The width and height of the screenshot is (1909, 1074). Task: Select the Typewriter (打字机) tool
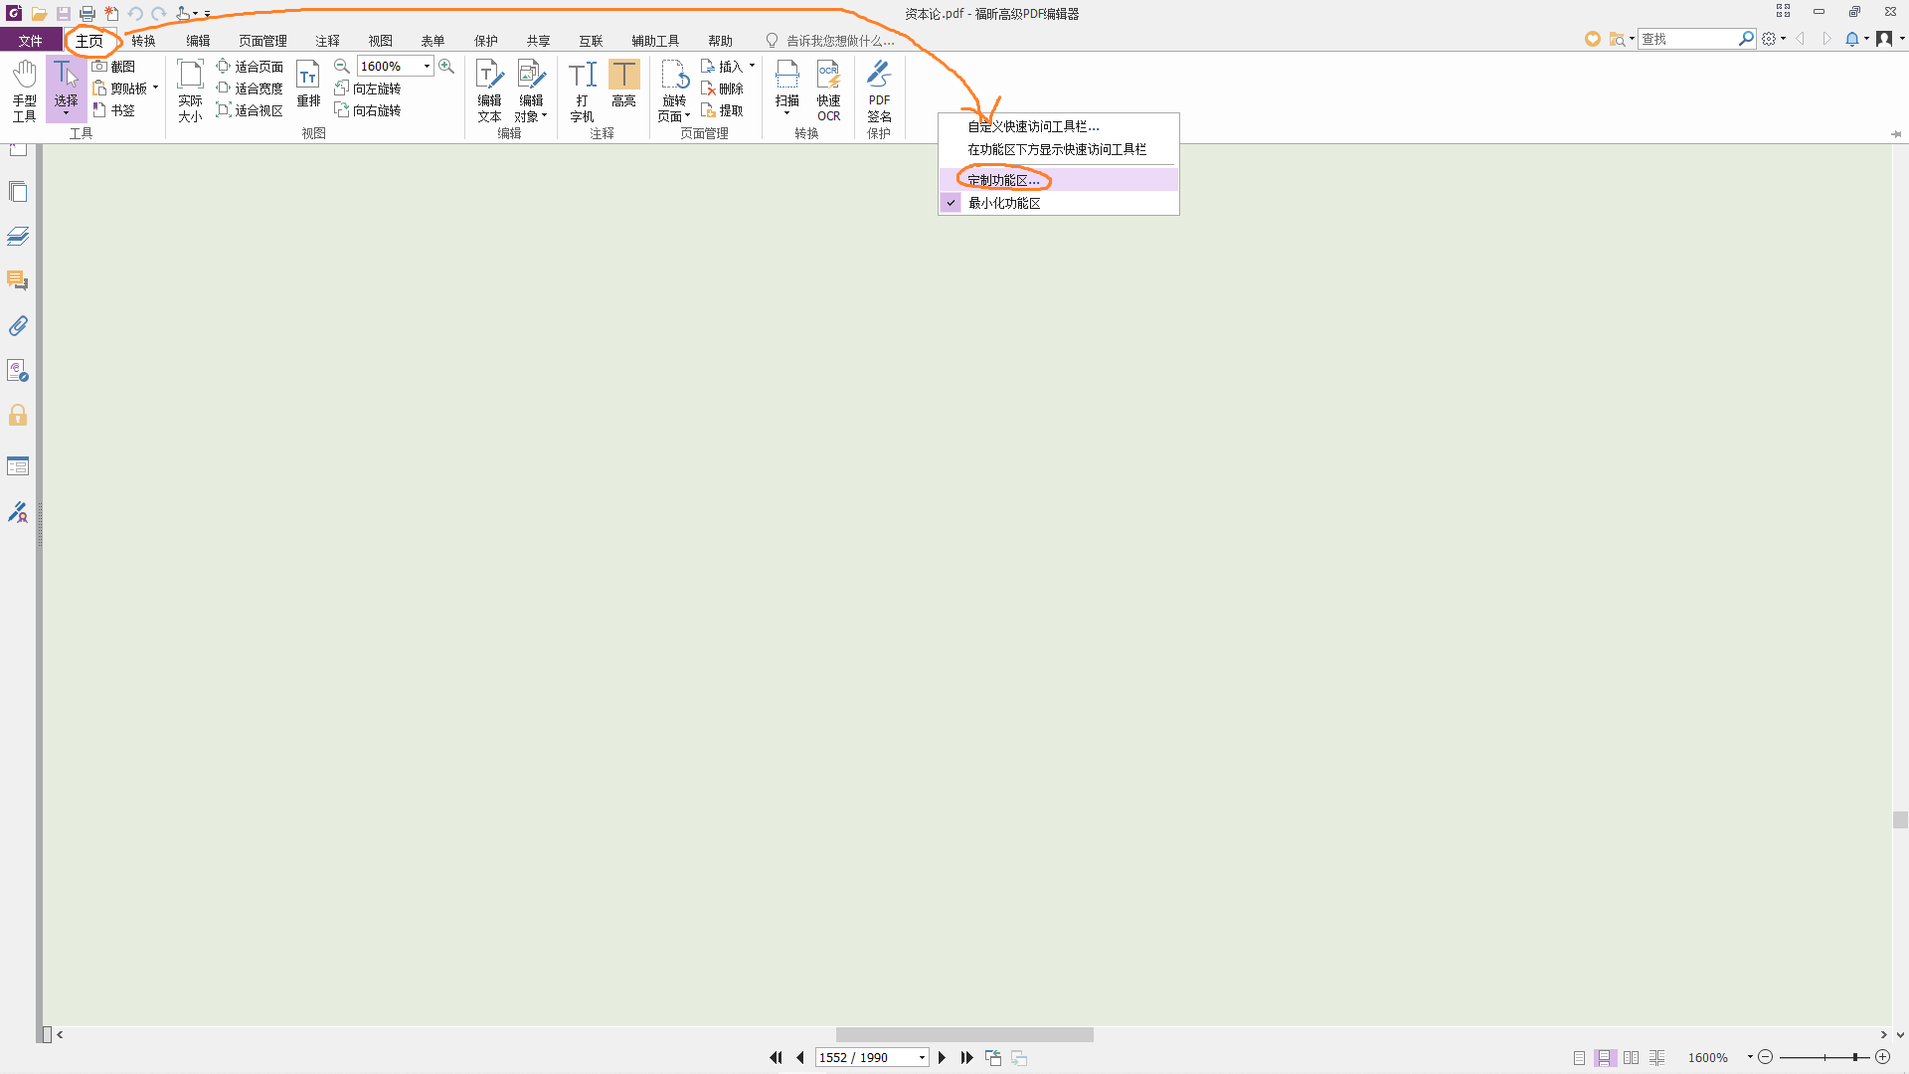(x=583, y=90)
